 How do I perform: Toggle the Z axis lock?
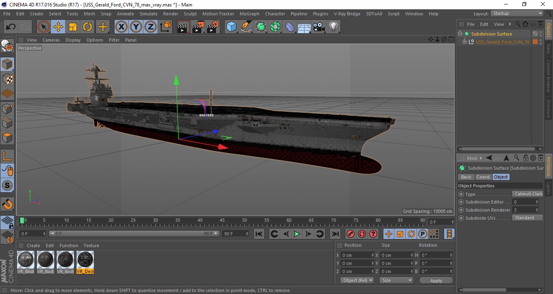[151, 27]
